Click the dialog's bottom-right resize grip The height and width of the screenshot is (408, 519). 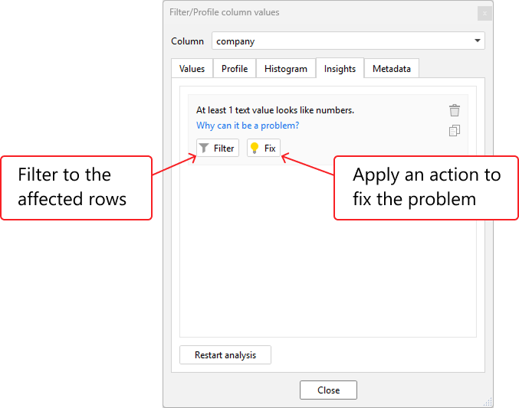tap(488, 402)
